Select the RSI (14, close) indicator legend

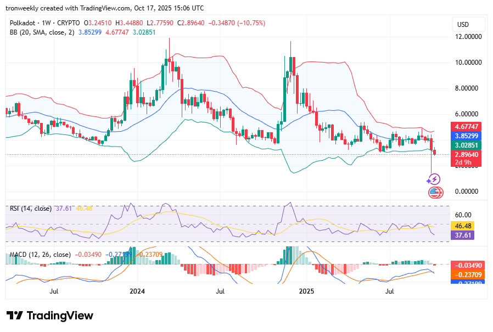coord(31,209)
